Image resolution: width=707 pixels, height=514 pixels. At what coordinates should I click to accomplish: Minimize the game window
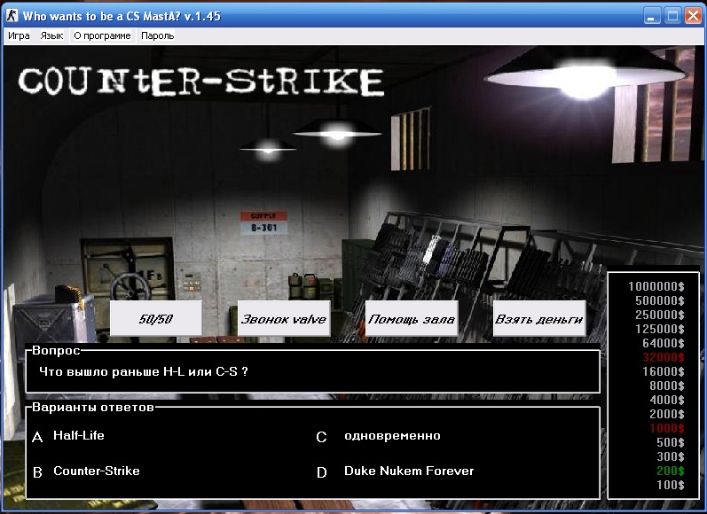653,16
